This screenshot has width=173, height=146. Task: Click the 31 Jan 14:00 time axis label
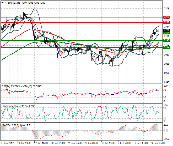click(x=108, y=143)
